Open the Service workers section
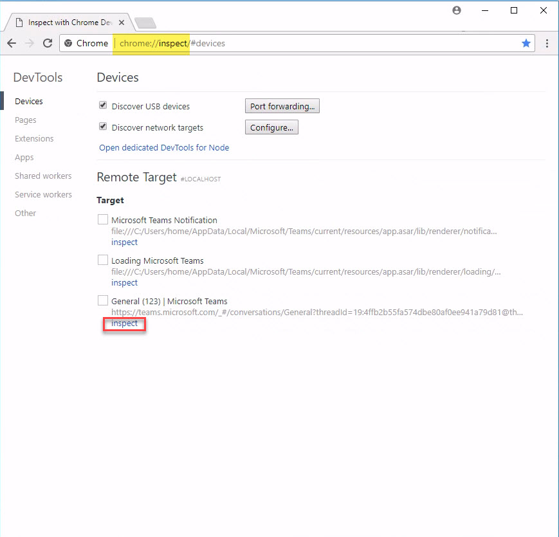This screenshot has width=559, height=537. pyautogui.click(x=44, y=195)
